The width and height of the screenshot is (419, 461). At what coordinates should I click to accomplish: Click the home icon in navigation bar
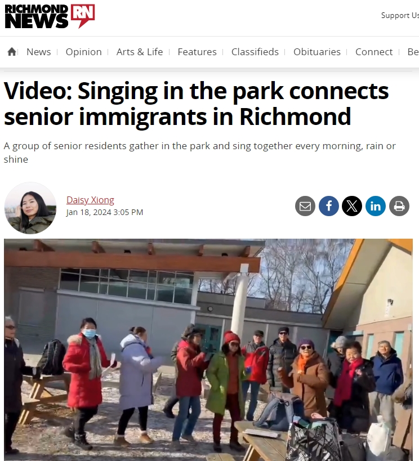12,52
